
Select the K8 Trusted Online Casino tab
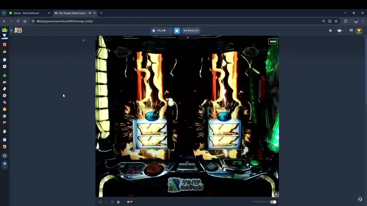pyautogui.click(x=72, y=13)
